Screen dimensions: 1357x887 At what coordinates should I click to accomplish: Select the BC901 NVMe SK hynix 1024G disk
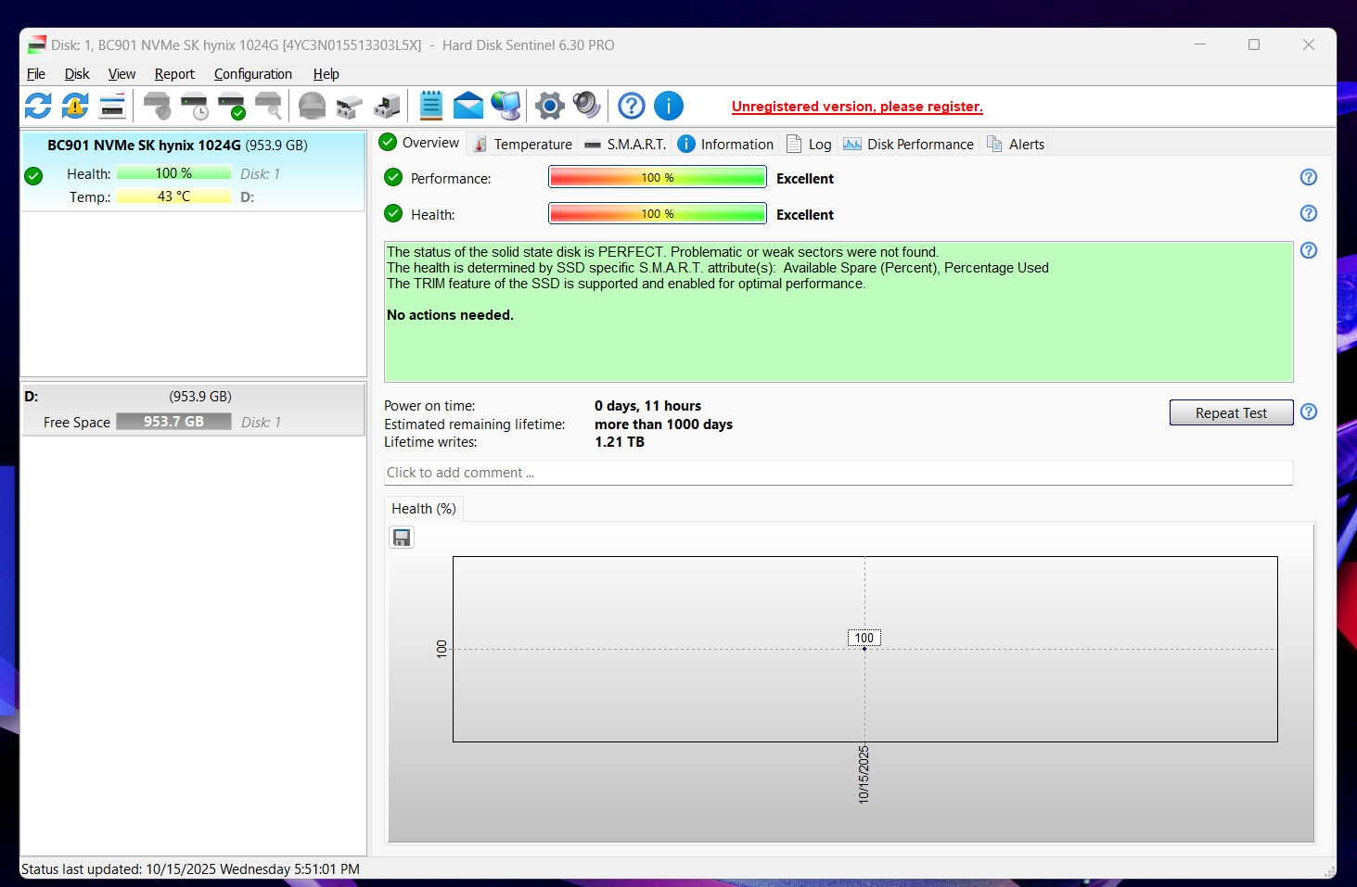coord(193,171)
